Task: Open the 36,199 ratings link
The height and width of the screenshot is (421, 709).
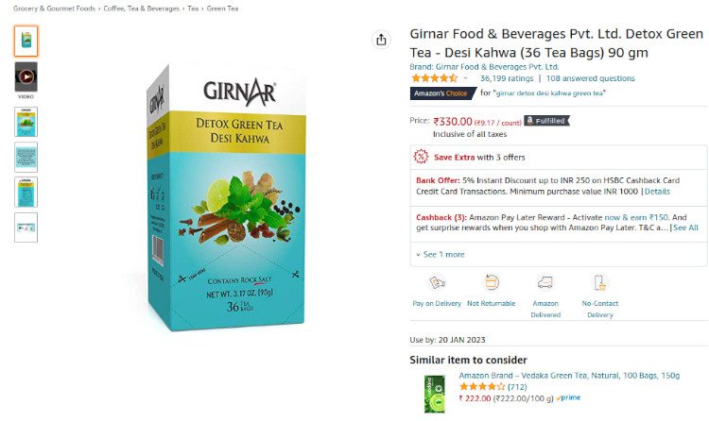Action: coord(507,78)
